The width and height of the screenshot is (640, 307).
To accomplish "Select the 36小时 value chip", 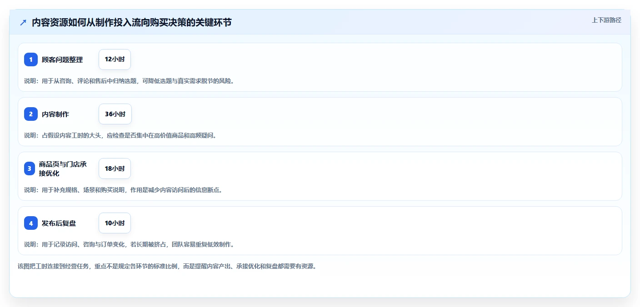I will (x=115, y=114).
